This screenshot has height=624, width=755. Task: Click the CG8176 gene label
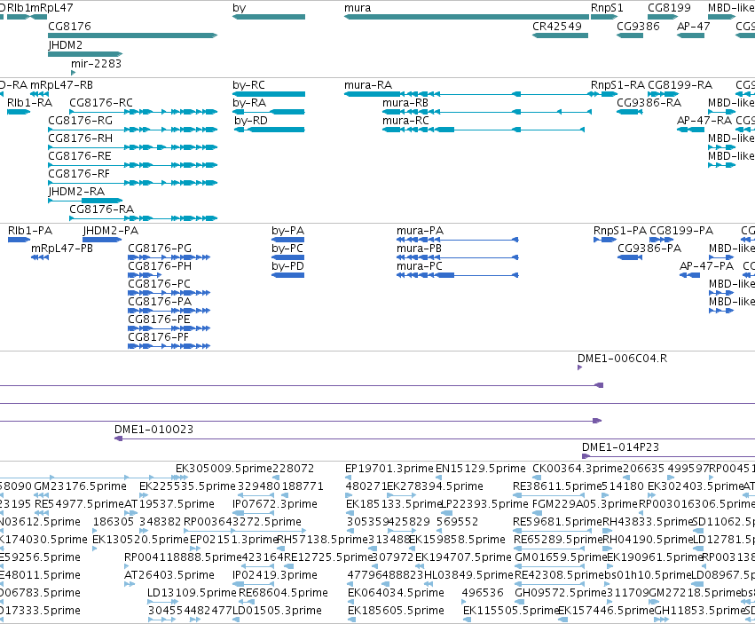[69, 27]
